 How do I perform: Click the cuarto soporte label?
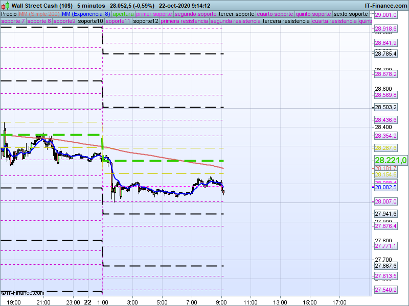[275, 14]
